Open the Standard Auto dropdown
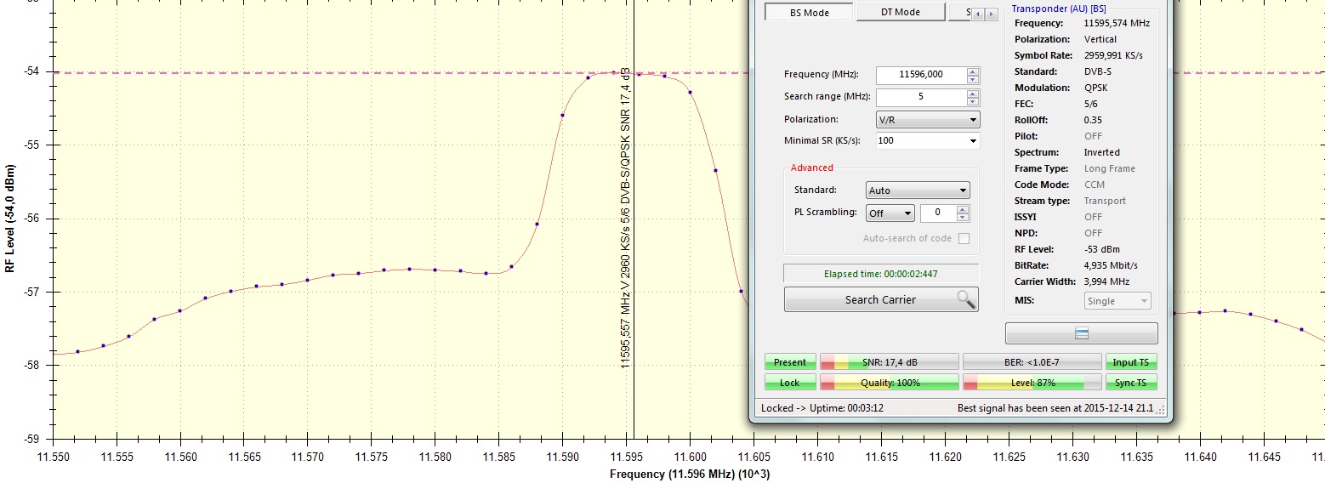Viewport: 1325px width, 483px height. (x=917, y=190)
